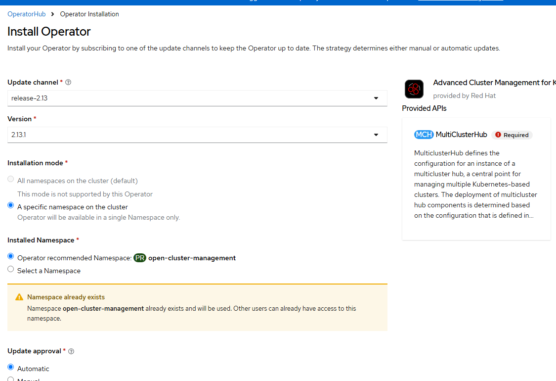The image size is (556, 381).
Task: Click the warning triangle icon in the alert
Action: [x=19, y=297]
